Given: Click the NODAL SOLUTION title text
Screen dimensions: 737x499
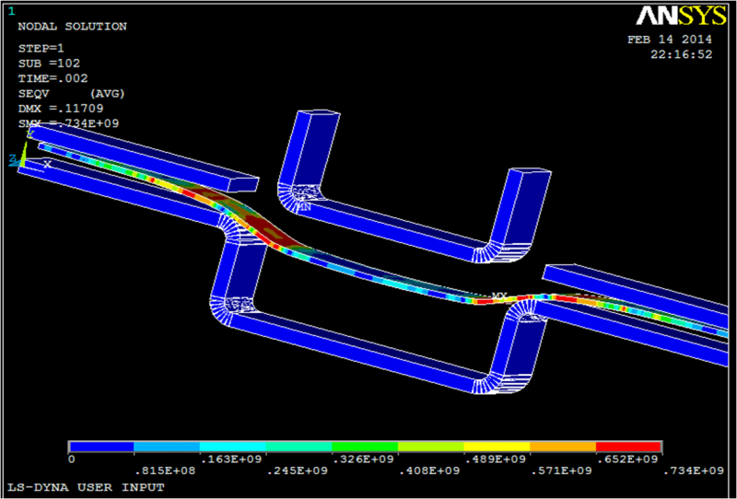Looking at the screenshot, I should click(x=73, y=27).
